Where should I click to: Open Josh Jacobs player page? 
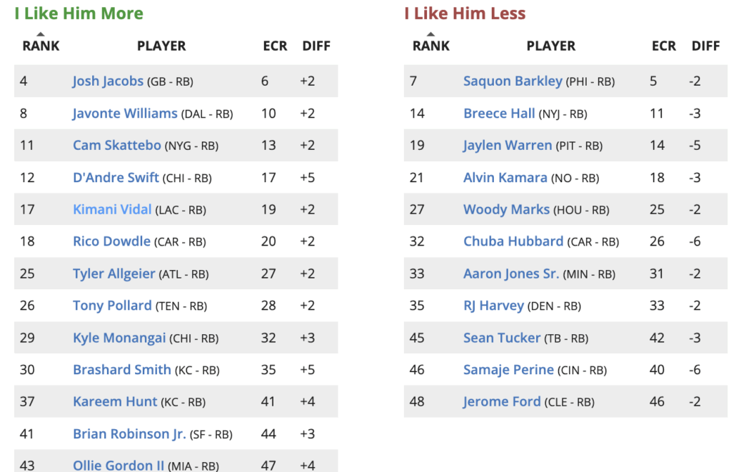108,81
